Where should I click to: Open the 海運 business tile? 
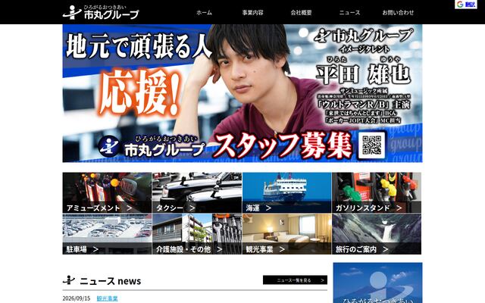286,192
